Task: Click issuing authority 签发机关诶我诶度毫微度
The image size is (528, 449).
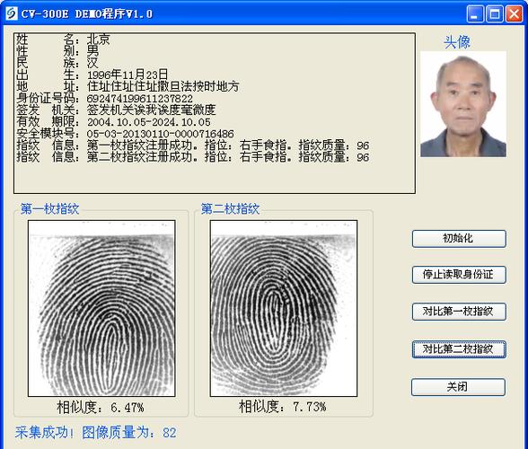Action: pyautogui.click(x=151, y=110)
